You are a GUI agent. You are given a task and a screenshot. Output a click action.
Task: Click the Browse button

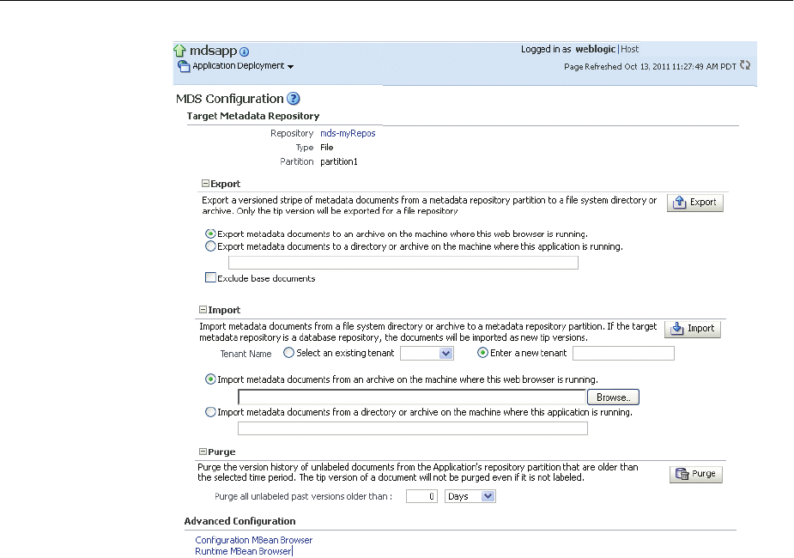coord(613,397)
